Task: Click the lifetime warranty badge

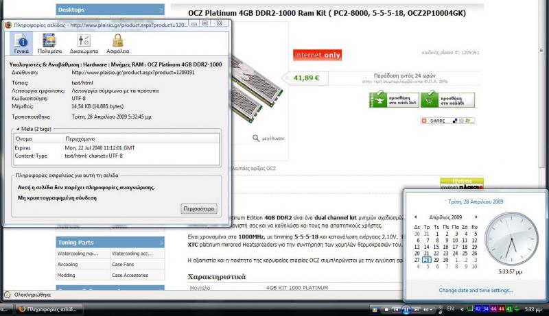Action: pos(461,184)
